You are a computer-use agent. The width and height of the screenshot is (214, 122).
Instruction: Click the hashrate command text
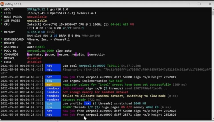(35, 54)
